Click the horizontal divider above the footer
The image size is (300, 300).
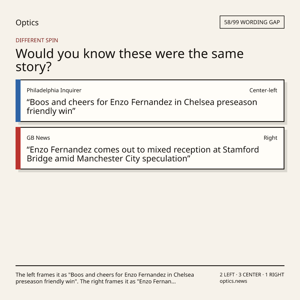tap(150, 266)
